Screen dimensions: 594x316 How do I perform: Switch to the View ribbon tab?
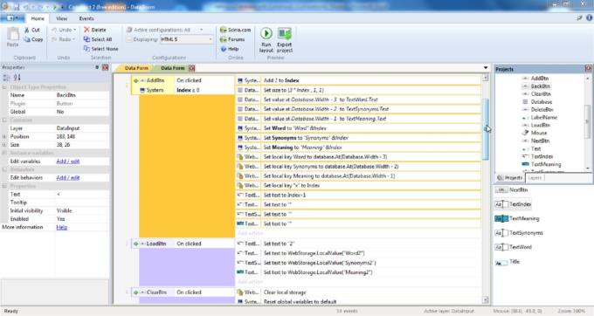pyautogui.click(x=61, y=18)
